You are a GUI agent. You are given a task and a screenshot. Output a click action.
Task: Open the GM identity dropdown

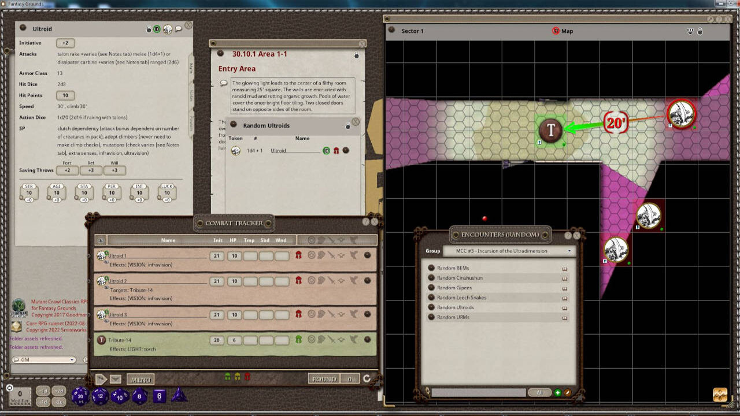[44, 360]
